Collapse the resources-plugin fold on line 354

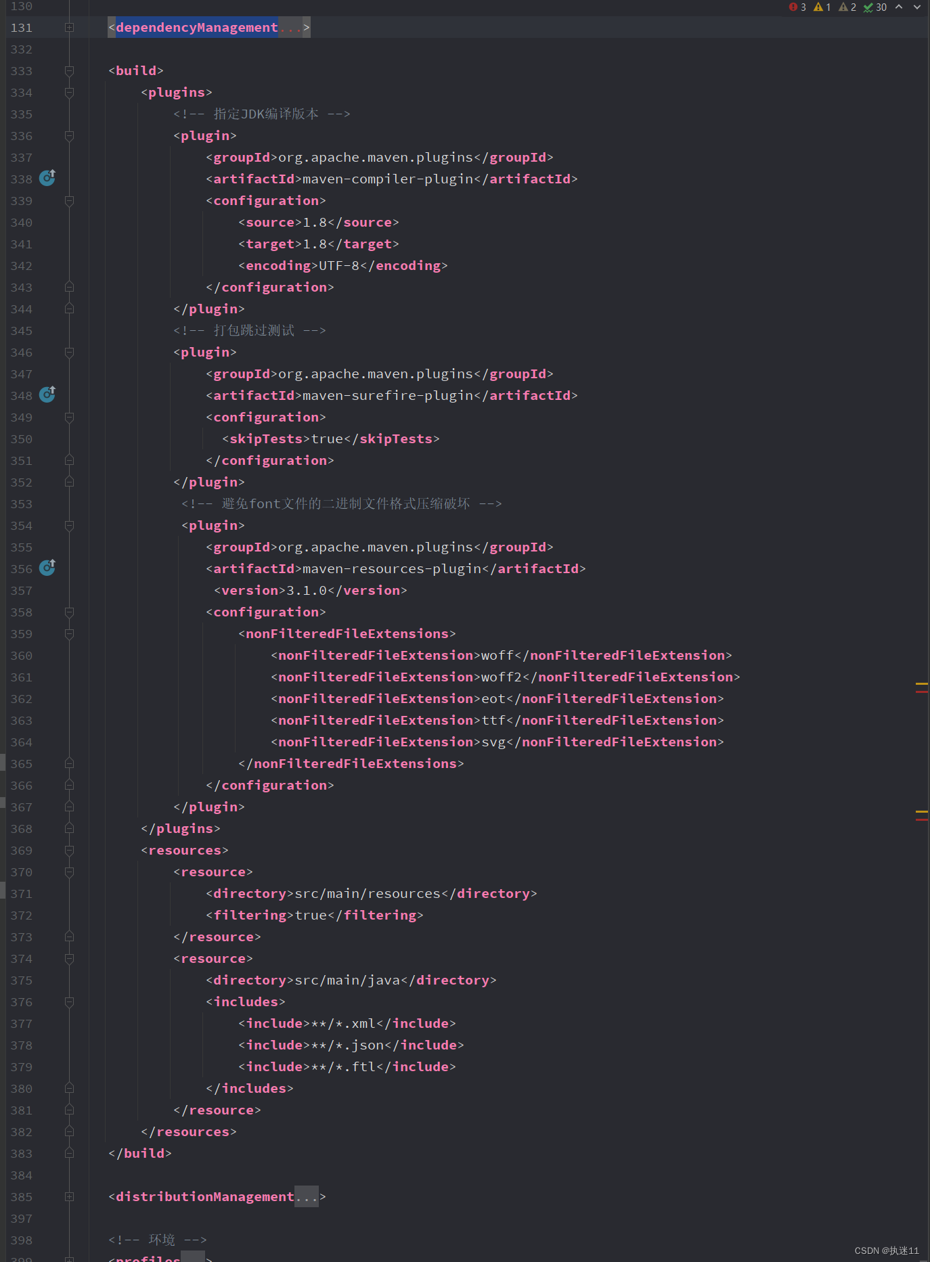69,526
